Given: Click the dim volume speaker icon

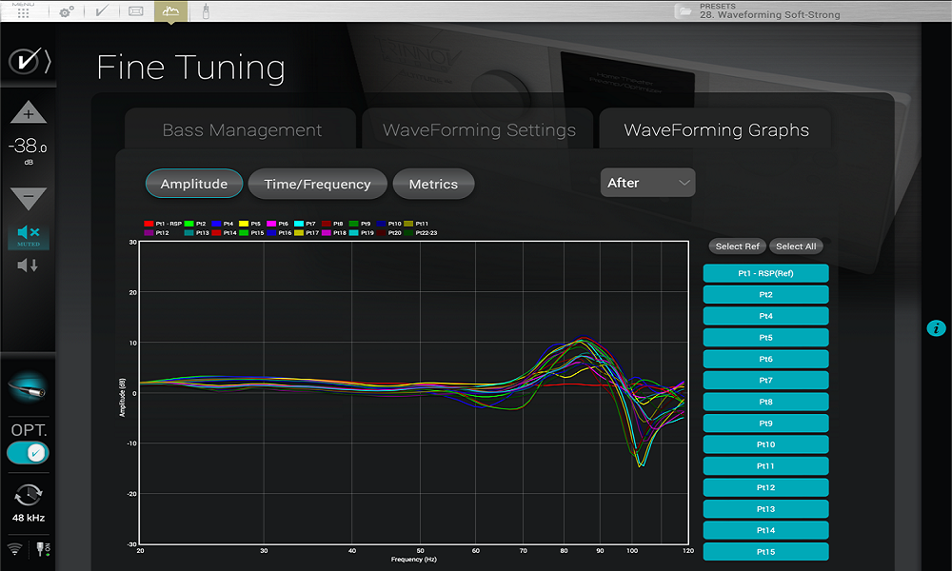Looking at the screenshot, I should pos(29,266).
